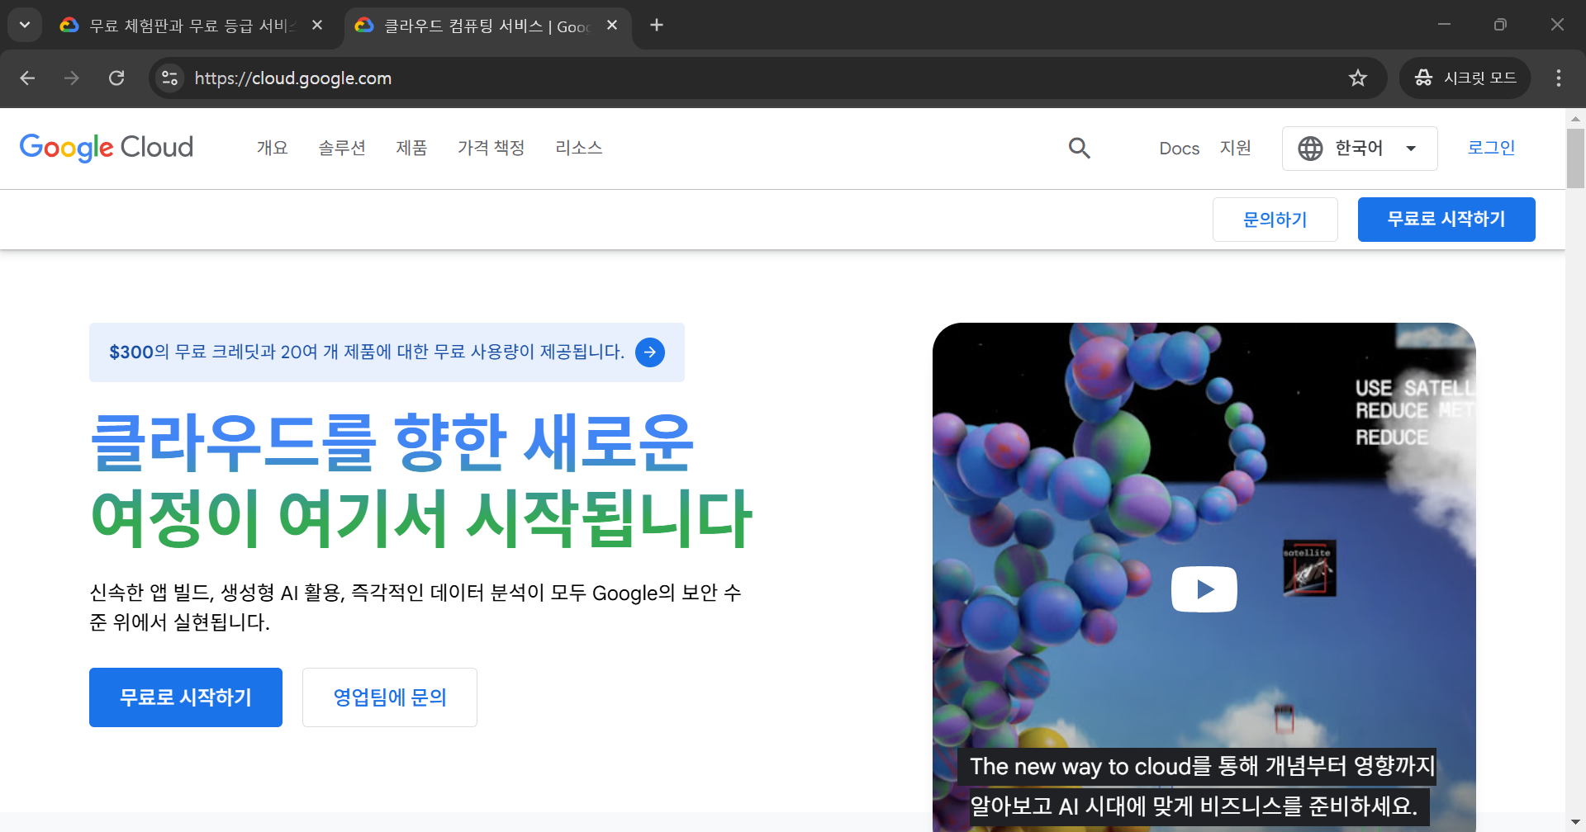Click the Google Cloud logo

click(107, 148)
